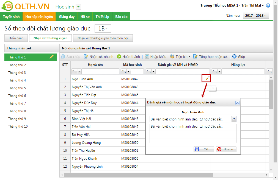Open the Báo cáo menu
Image resolution: width=278 pixels, height=180 pixels.
[x=122, y=17]
